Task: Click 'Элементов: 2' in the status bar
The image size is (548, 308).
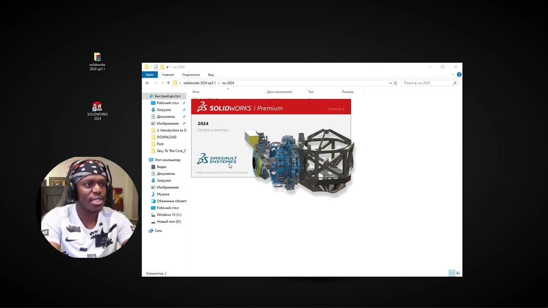Action: click(156, 273)
